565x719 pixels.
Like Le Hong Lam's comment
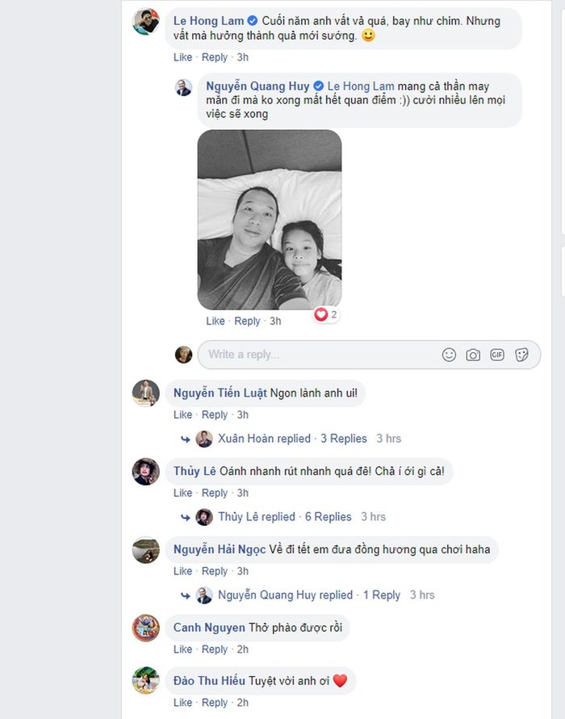coord(183,57)
